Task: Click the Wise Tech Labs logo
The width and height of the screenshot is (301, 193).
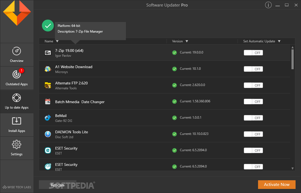Action: pyautogui.click(x=17, y=187)
